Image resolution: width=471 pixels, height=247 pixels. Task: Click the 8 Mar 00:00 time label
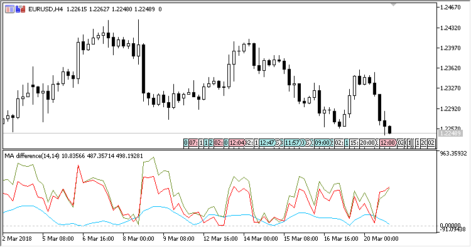[x=139, y=239]
